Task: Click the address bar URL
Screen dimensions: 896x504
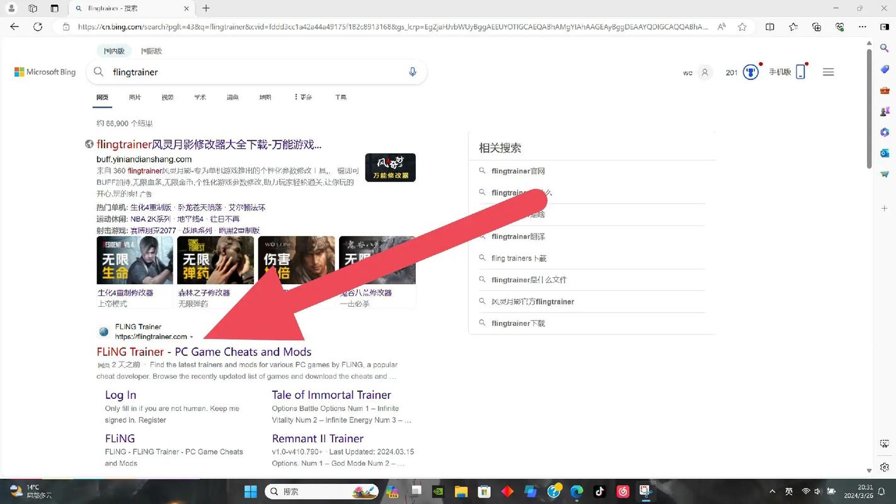Action: coord(392,27)
